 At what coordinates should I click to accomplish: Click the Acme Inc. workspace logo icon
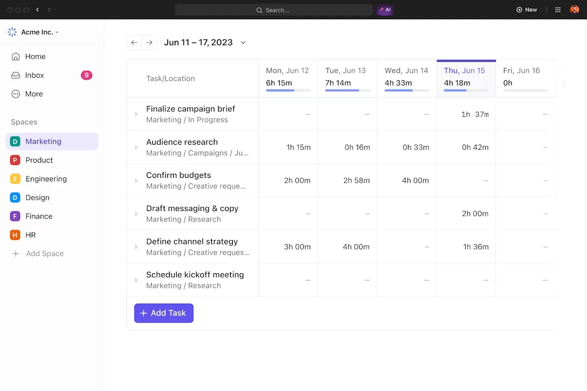(x=12, y=32)
